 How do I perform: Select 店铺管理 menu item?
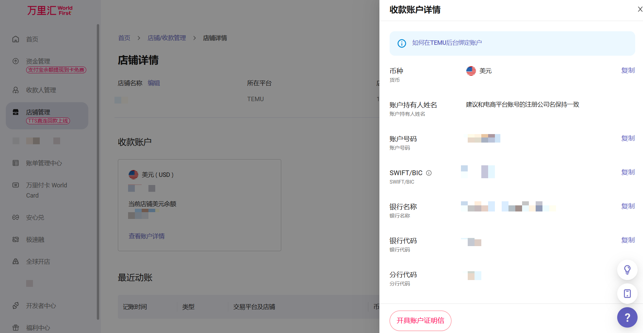47,115
